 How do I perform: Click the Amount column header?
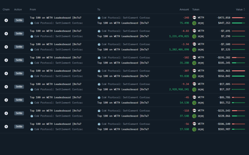click(184, 9)
